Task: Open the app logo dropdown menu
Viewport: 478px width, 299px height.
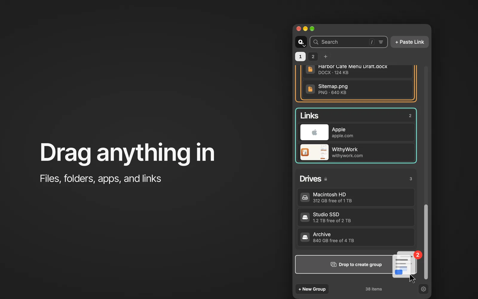Action: (301, 42)
